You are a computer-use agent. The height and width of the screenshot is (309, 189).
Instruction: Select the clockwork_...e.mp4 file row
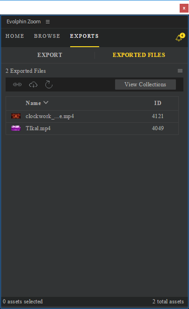tap(92, 116)
